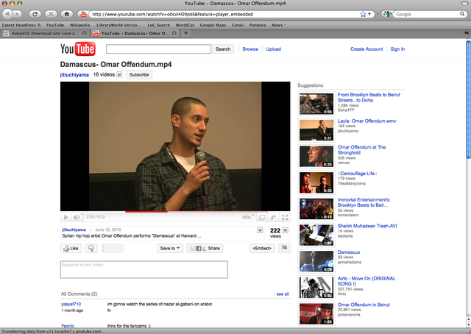Click the Share button
471x334 pixels.
(x=205, y=249)
